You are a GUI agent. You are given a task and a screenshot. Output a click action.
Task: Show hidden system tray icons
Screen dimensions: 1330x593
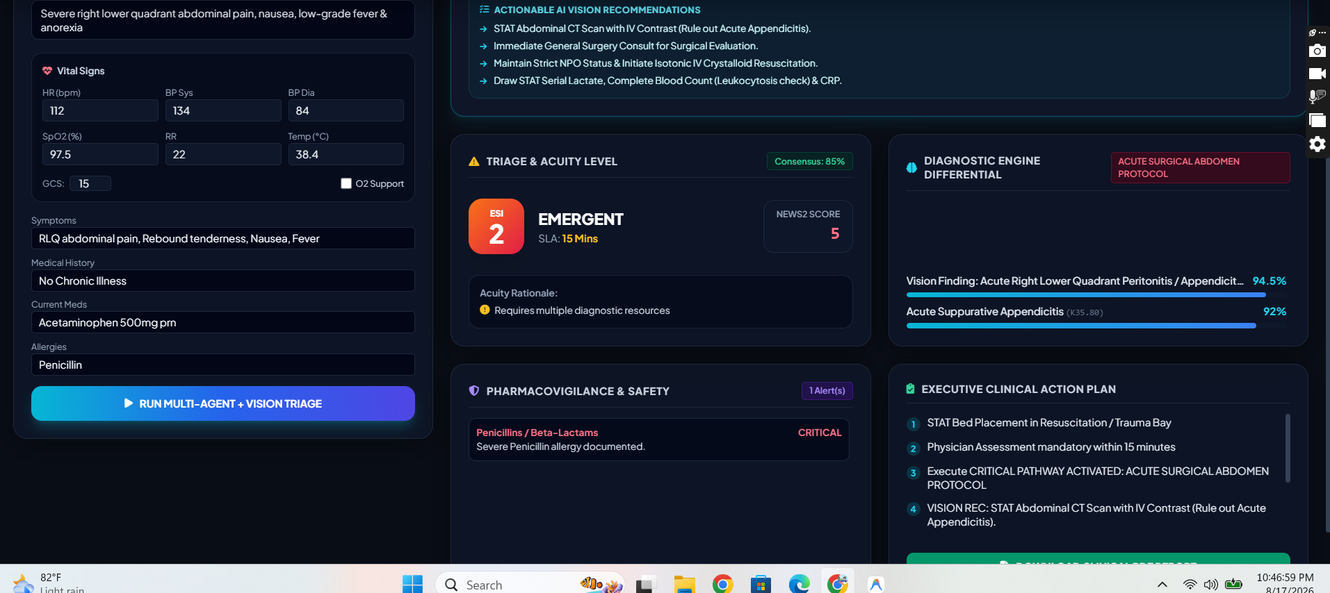(x=1162, y=585)
